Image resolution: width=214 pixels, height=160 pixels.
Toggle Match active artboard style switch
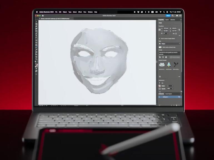click(x=160, y=47)
